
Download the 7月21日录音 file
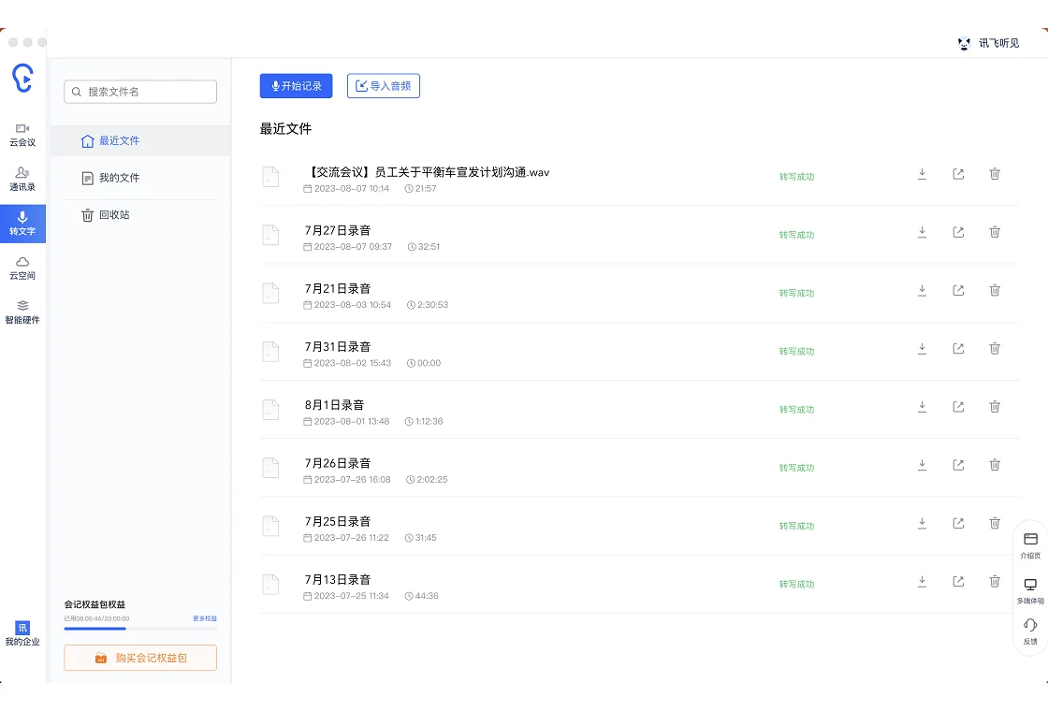click(922, 290)
